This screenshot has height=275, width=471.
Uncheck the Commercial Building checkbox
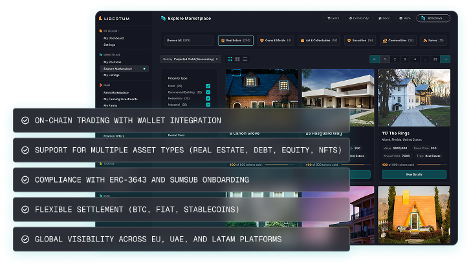[x=208, y=92]
